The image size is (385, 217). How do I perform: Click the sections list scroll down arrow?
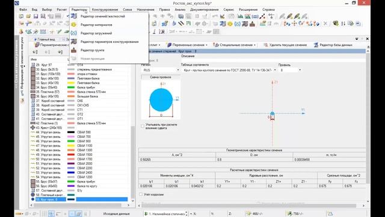(x=133, y=201)
